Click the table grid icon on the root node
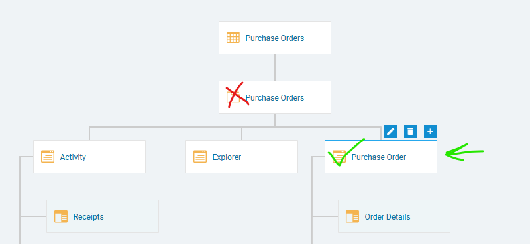Viewport: 530px width, 244px height. coord(233,38)
